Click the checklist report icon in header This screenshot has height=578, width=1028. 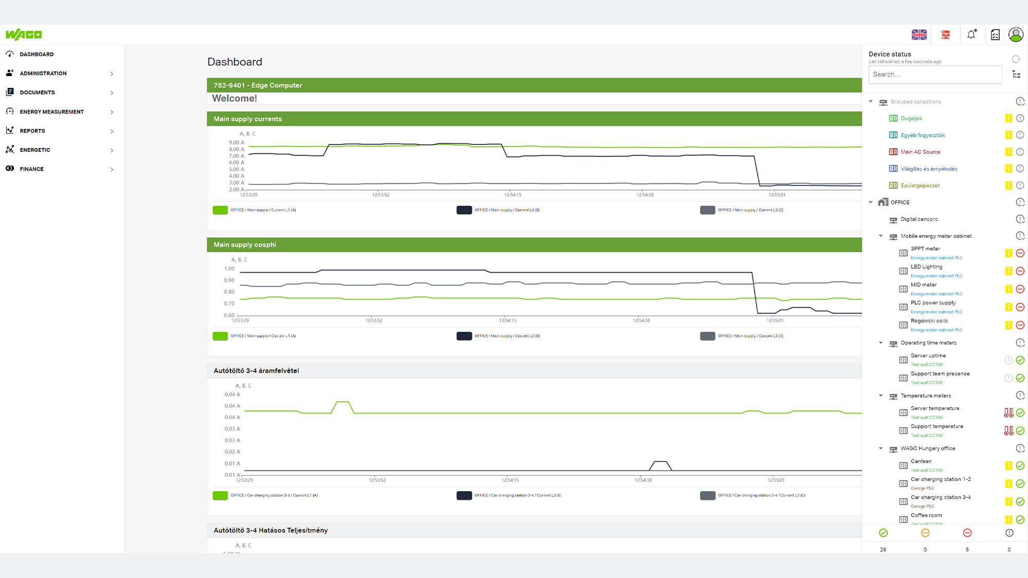pyautogui.click(x=995, y=34)
